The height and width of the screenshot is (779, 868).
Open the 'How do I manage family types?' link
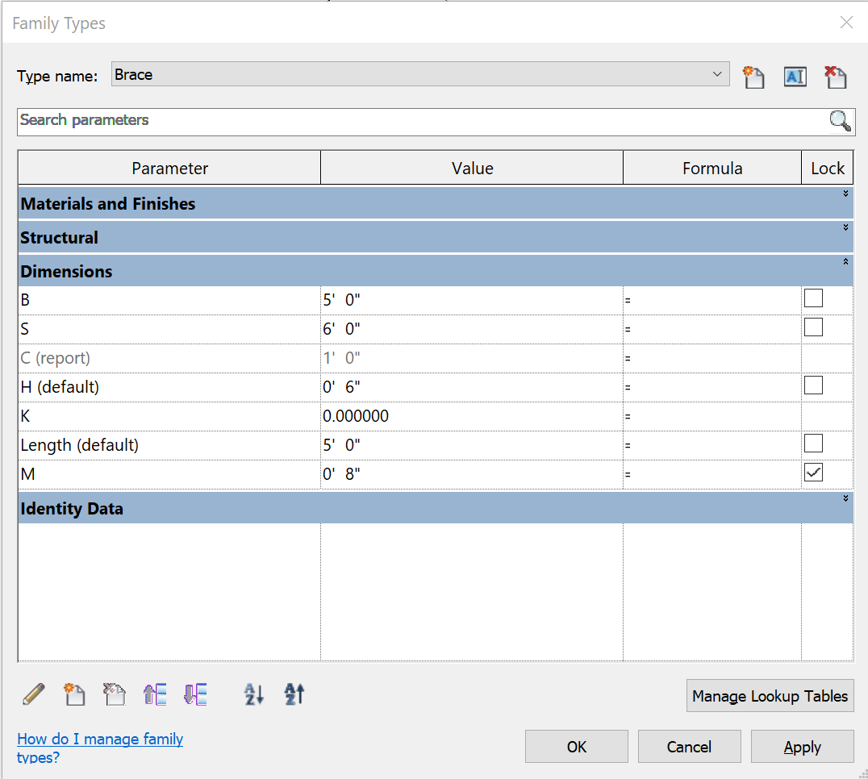(x=100, y=748)
